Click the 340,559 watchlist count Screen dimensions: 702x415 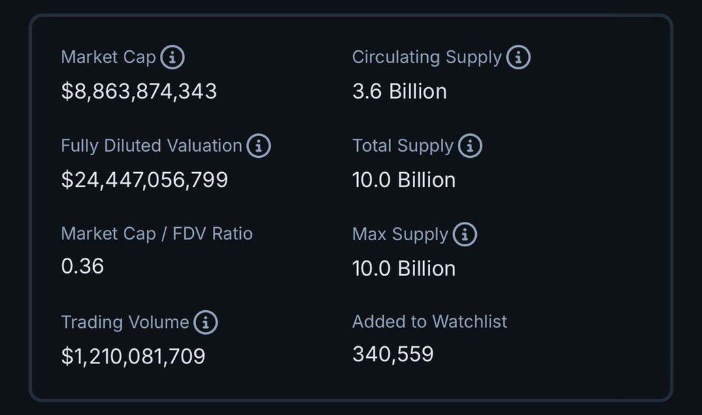point(392,354)
